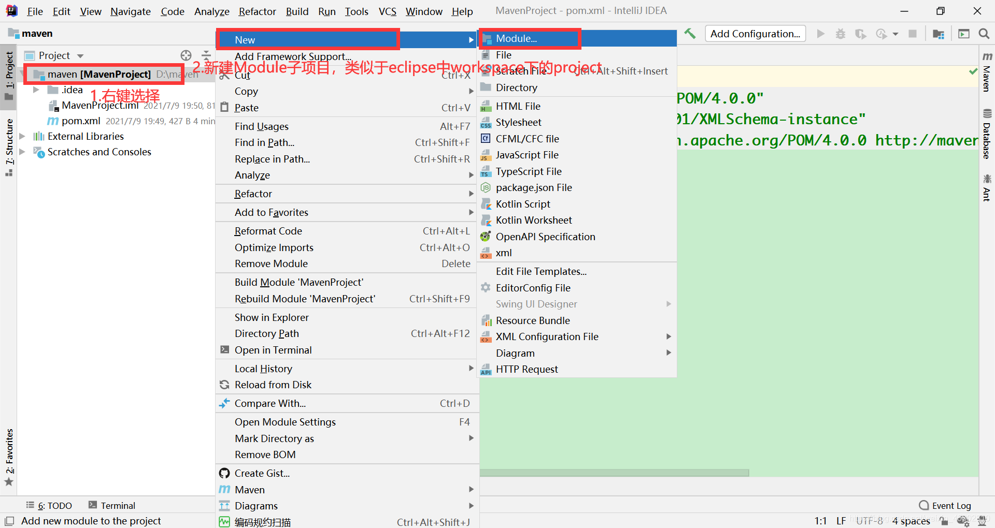Open the Ant tool window on right sidebar
This screenshot has width=995, height=528.
[987, 188]
